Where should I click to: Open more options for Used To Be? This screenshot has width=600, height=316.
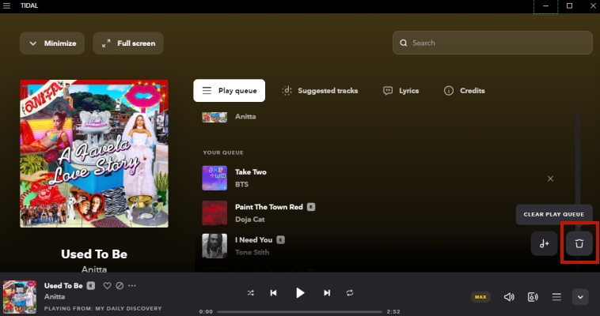[132, 285]
